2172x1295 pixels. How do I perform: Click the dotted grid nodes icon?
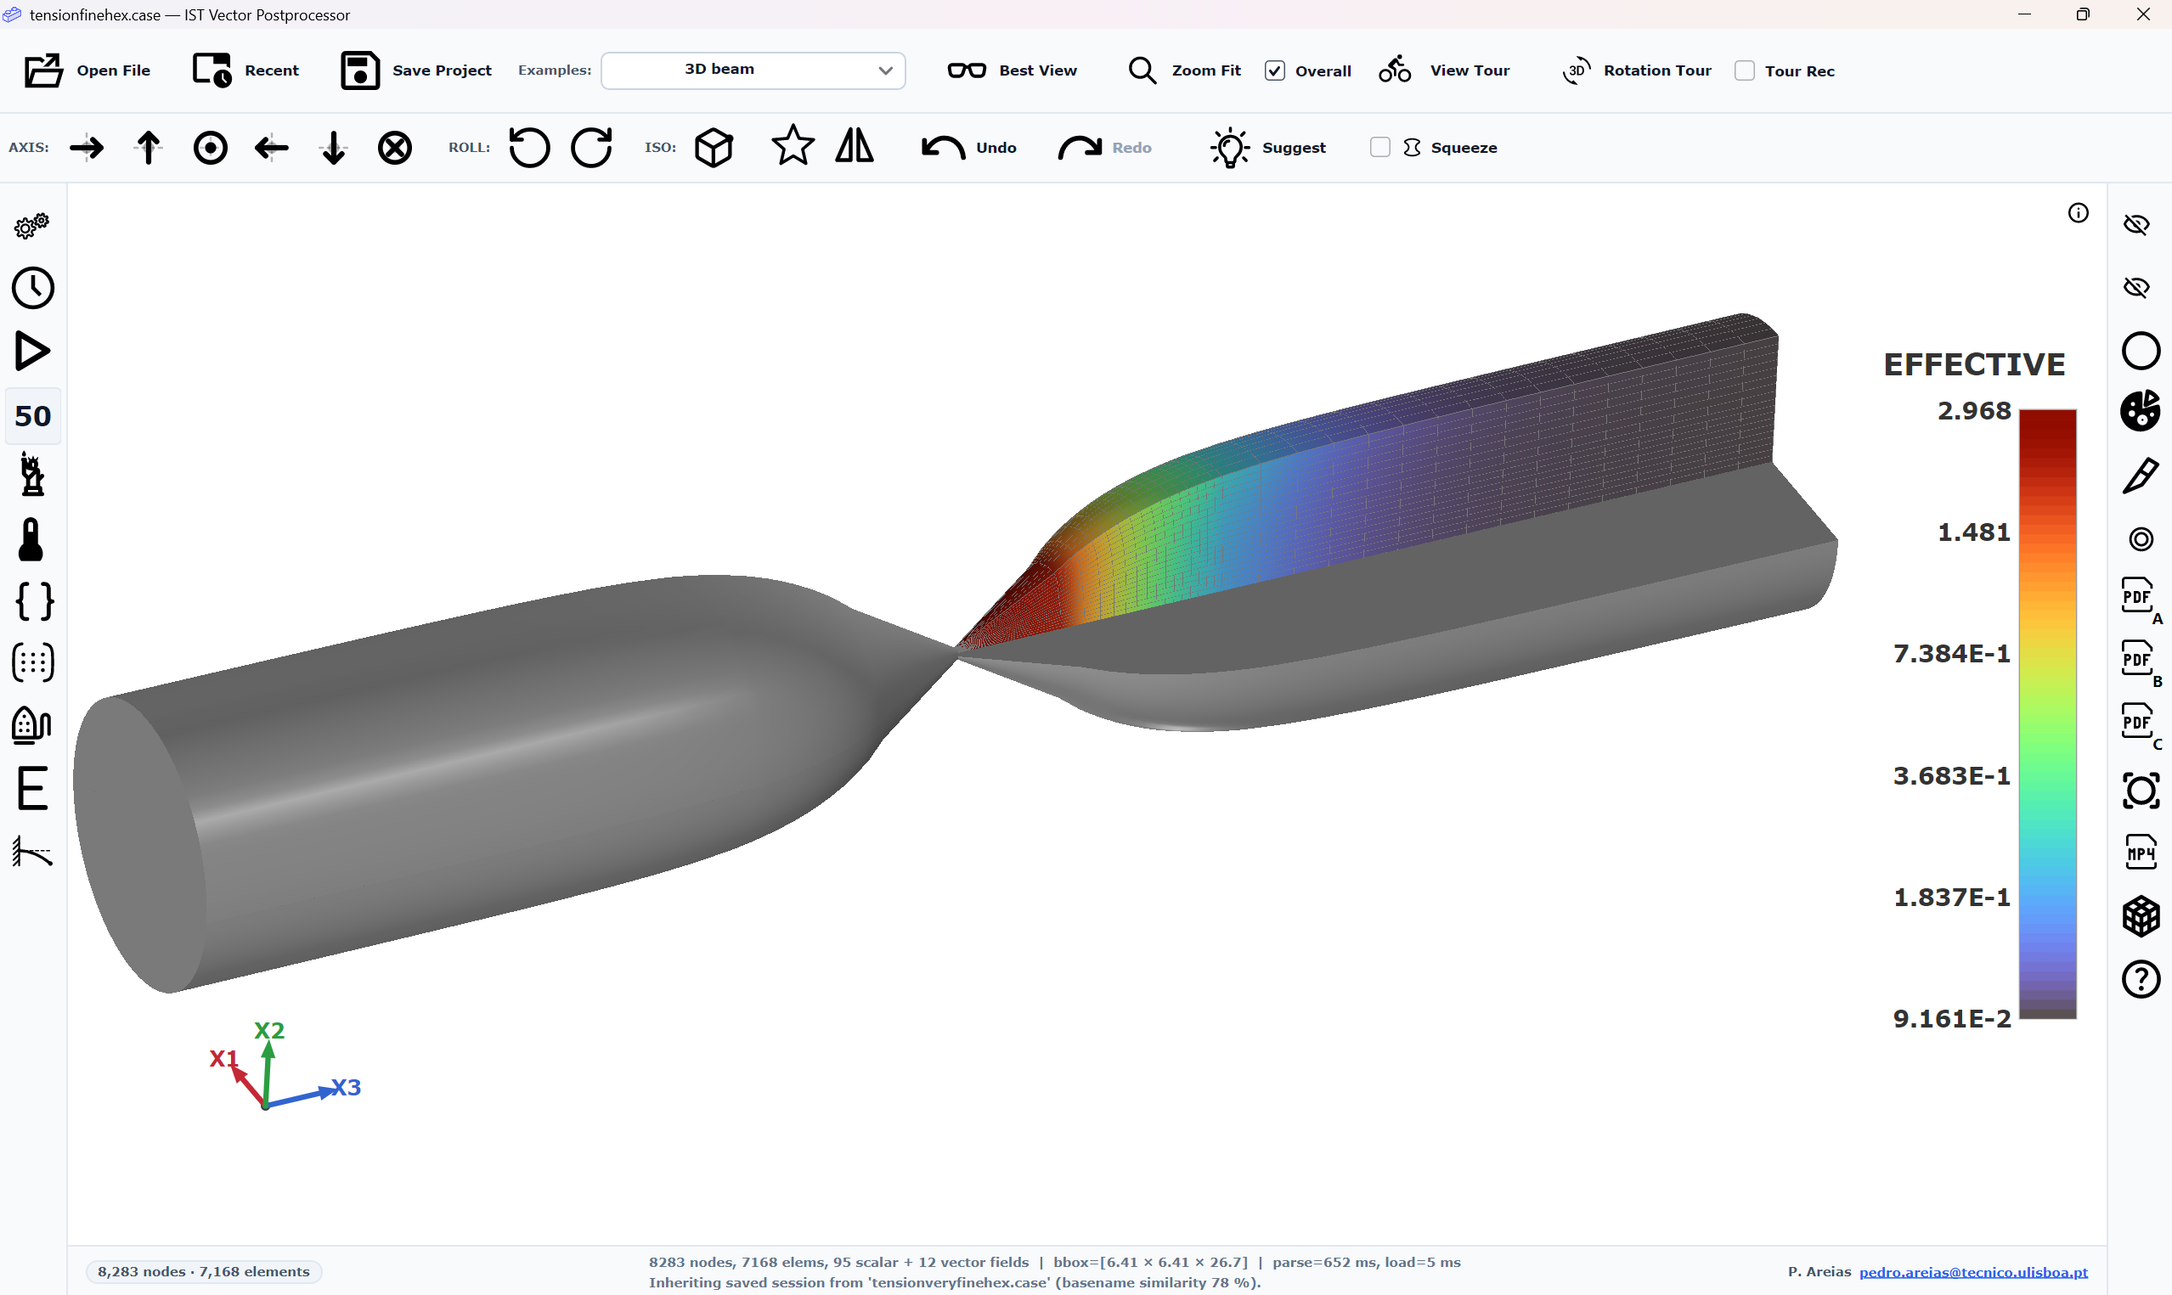pos(33,663)
